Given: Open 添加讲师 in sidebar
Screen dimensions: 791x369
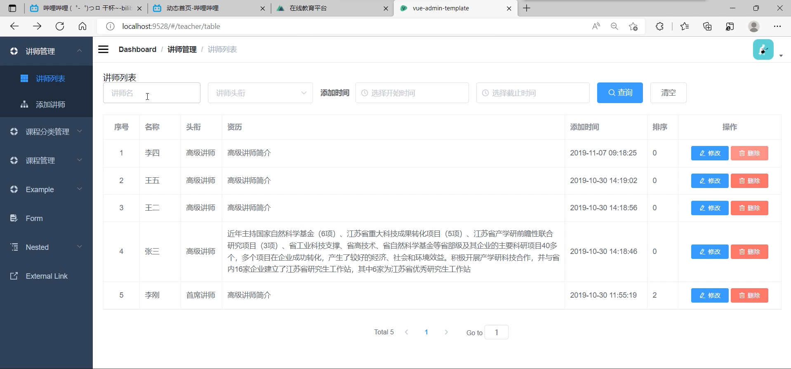Looking at the screenshot, I should pos(46,104).
